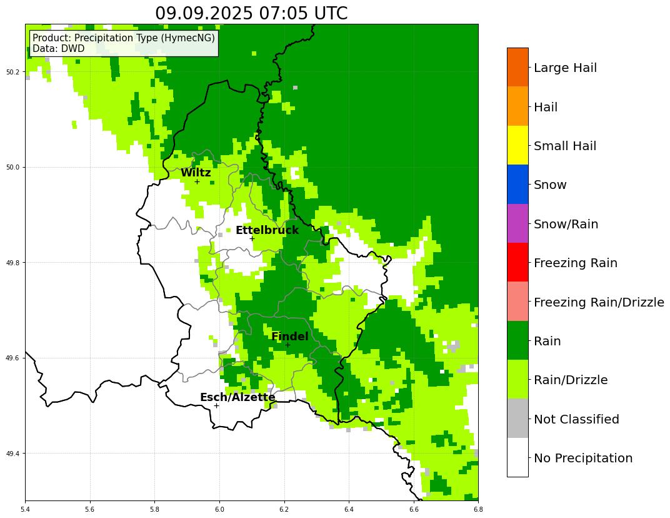Click the 'Rain/Drizzle' legend label
This screenshot has height=518, width=670.
point(571,380)
